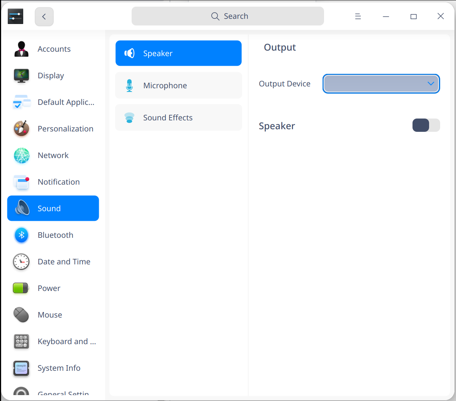Viewport: 456px width, 401px height.
Task: Select the Display settings icon
Action: pyautogui.click(x=21, y=75)
